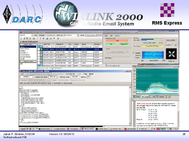Image resolution: width=189 pixels, height=141 pixels.
Task: Switch to the Params tab in propagation window
Action: tap(137, 97)
